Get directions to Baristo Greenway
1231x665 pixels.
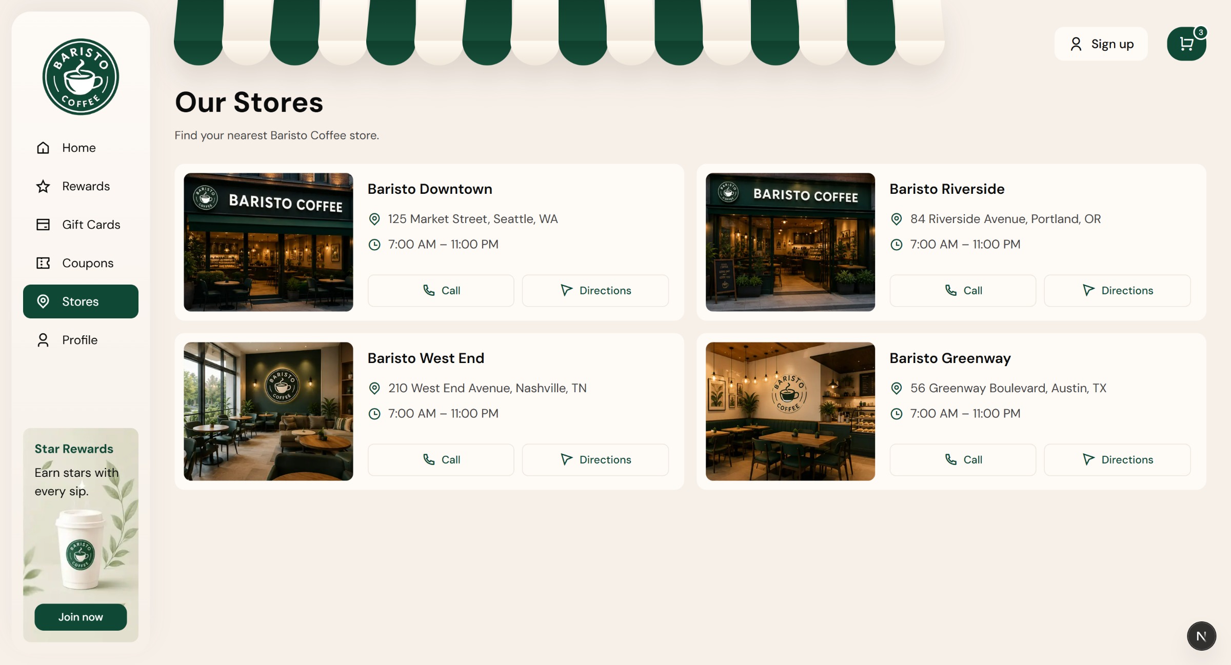[x=1117, y=460]
